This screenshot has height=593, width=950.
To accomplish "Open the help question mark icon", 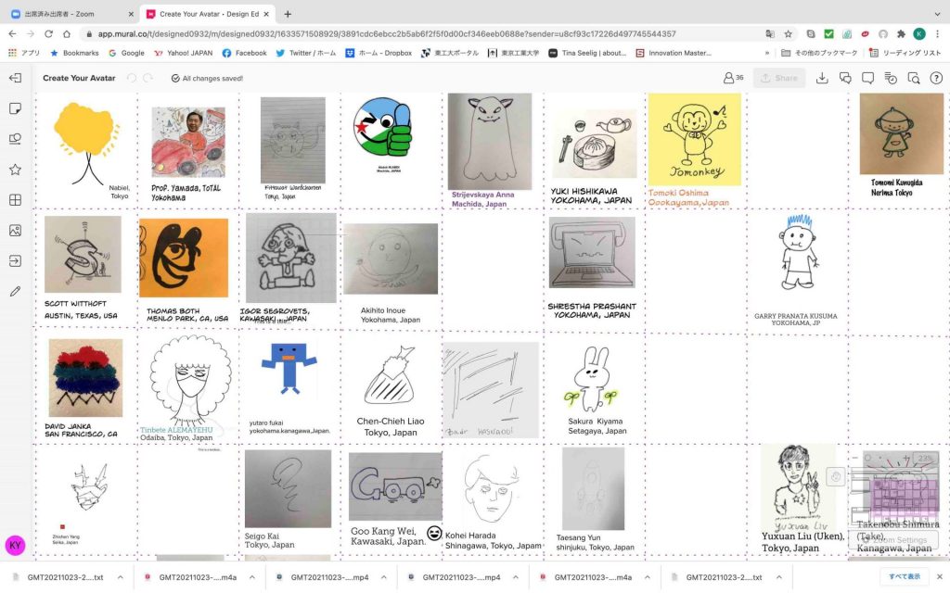I will point(936,78).
